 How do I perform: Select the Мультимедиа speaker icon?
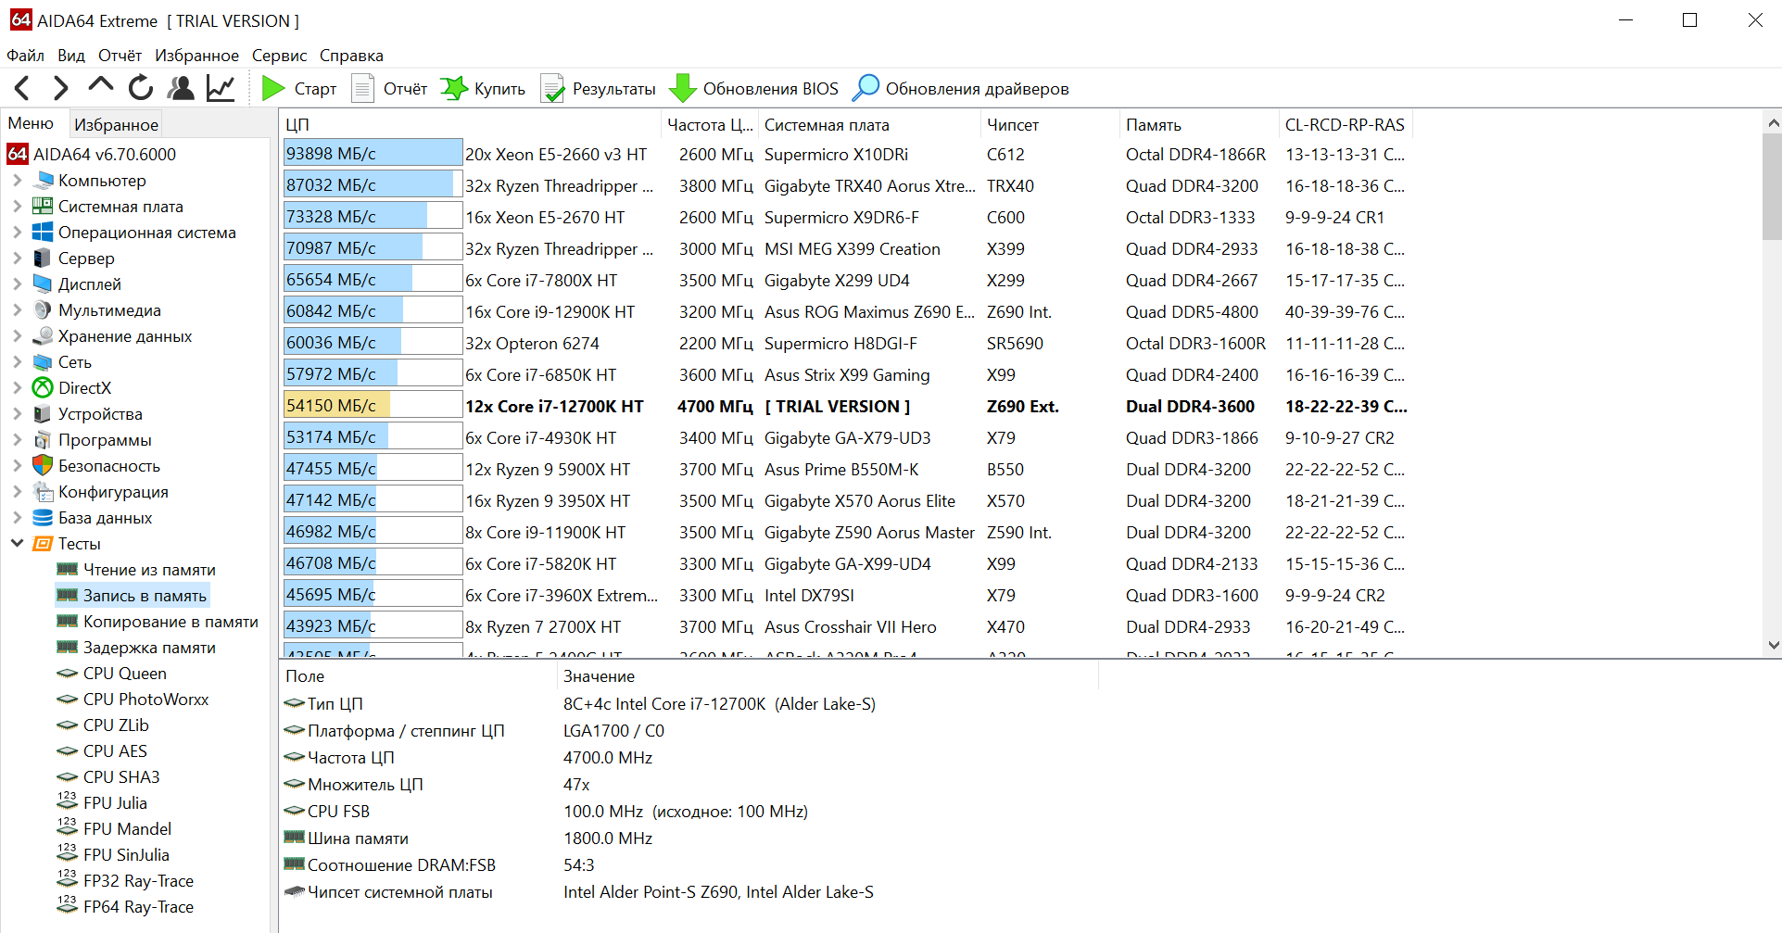tap(43, 309)
